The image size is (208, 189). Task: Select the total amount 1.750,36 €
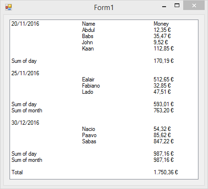(166, 172)
